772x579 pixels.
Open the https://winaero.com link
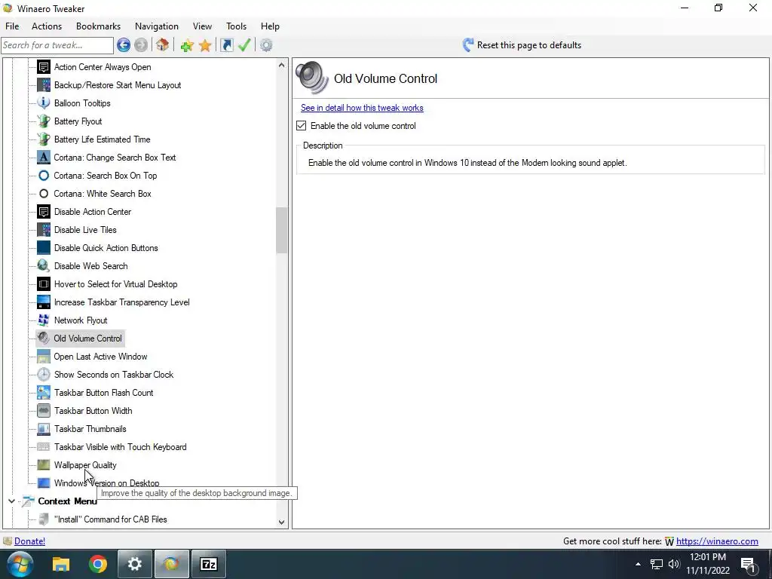coord(717,541)
